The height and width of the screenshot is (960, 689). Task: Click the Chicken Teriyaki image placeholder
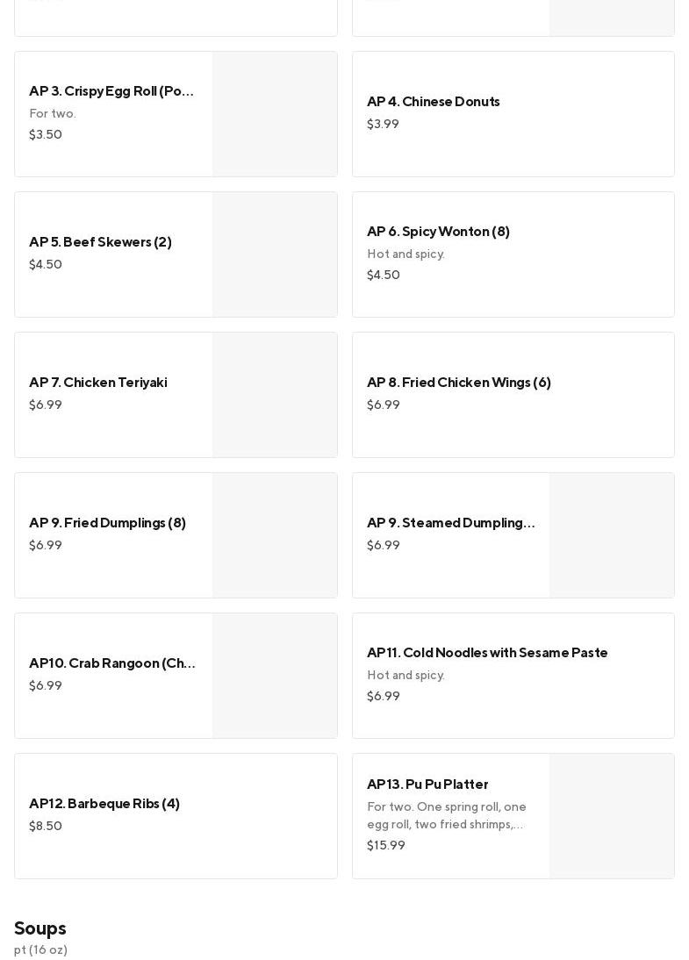point(275,395)
